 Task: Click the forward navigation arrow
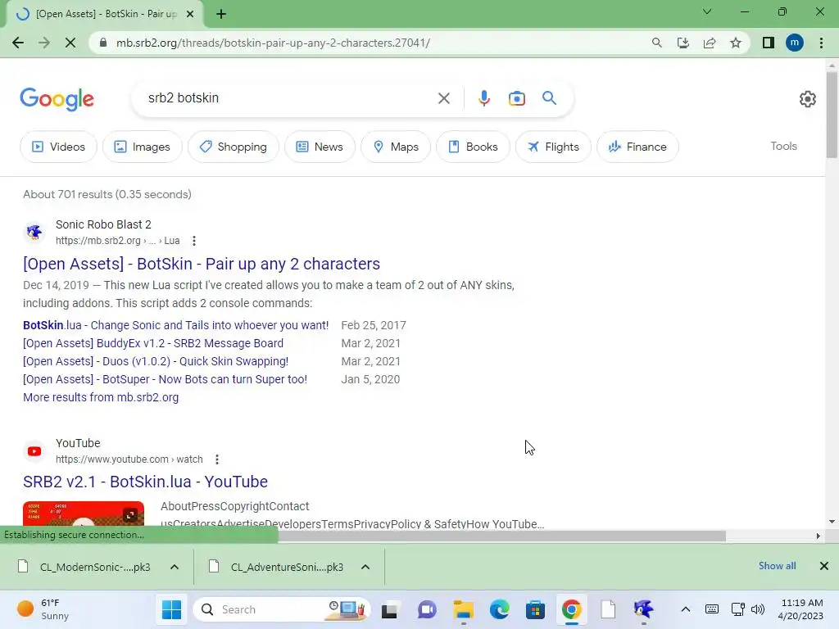44,43
